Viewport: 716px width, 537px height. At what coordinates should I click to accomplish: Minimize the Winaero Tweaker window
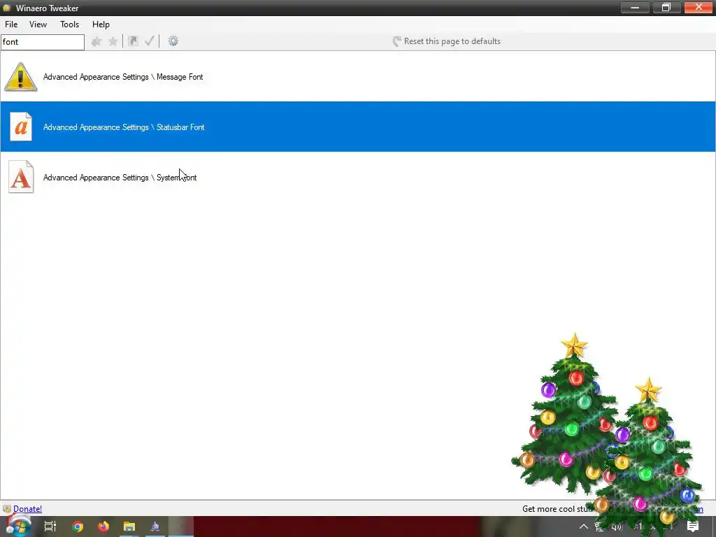tap(635, 7)
